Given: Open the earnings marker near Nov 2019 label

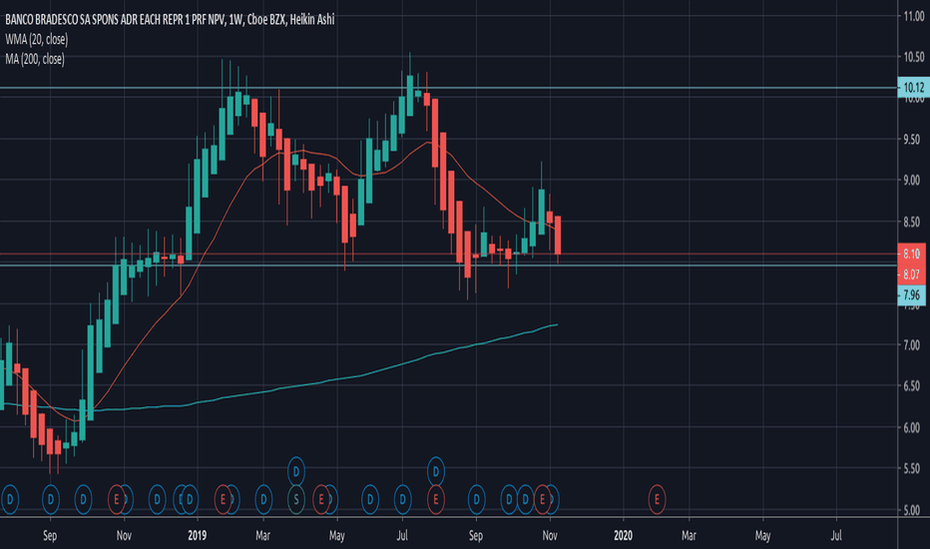Looking at the screenshot, I should [x=542, y=500].
